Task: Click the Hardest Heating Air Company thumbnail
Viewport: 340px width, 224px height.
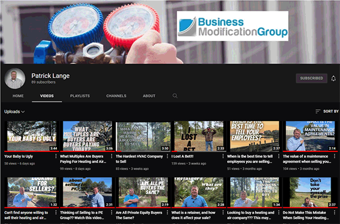Action: [x=143, y=136]
